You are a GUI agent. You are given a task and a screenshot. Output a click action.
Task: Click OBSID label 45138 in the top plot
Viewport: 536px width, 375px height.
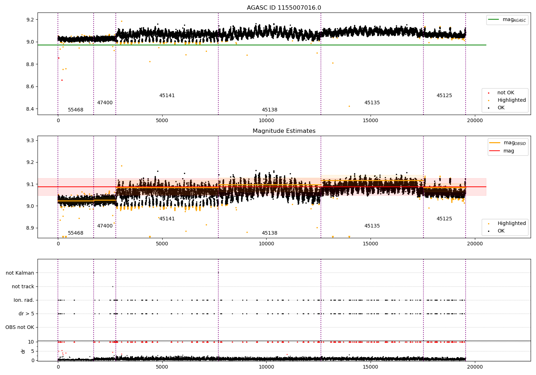(x=269, y=110)
